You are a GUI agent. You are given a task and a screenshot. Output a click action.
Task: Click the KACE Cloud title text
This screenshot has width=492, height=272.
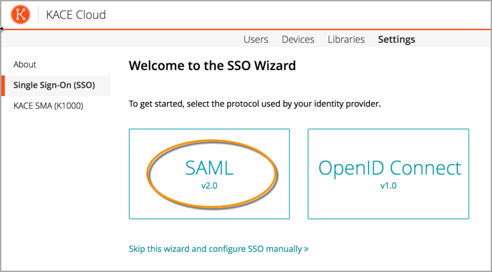pos(75,15)
